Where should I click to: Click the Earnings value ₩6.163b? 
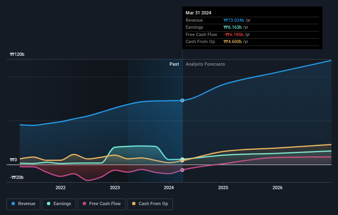pos(233,27)
